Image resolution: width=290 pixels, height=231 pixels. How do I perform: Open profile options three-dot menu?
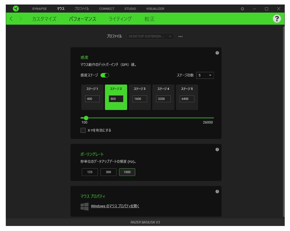(180, 36)
